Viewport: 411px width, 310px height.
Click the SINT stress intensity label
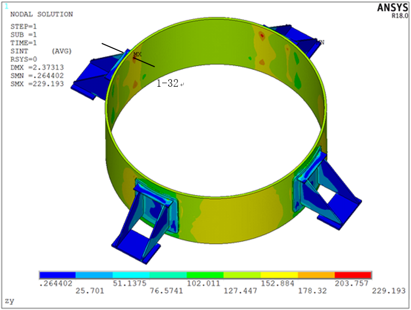(19, 51)
